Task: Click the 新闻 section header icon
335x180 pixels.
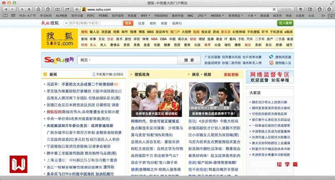Action: (45, 75)
